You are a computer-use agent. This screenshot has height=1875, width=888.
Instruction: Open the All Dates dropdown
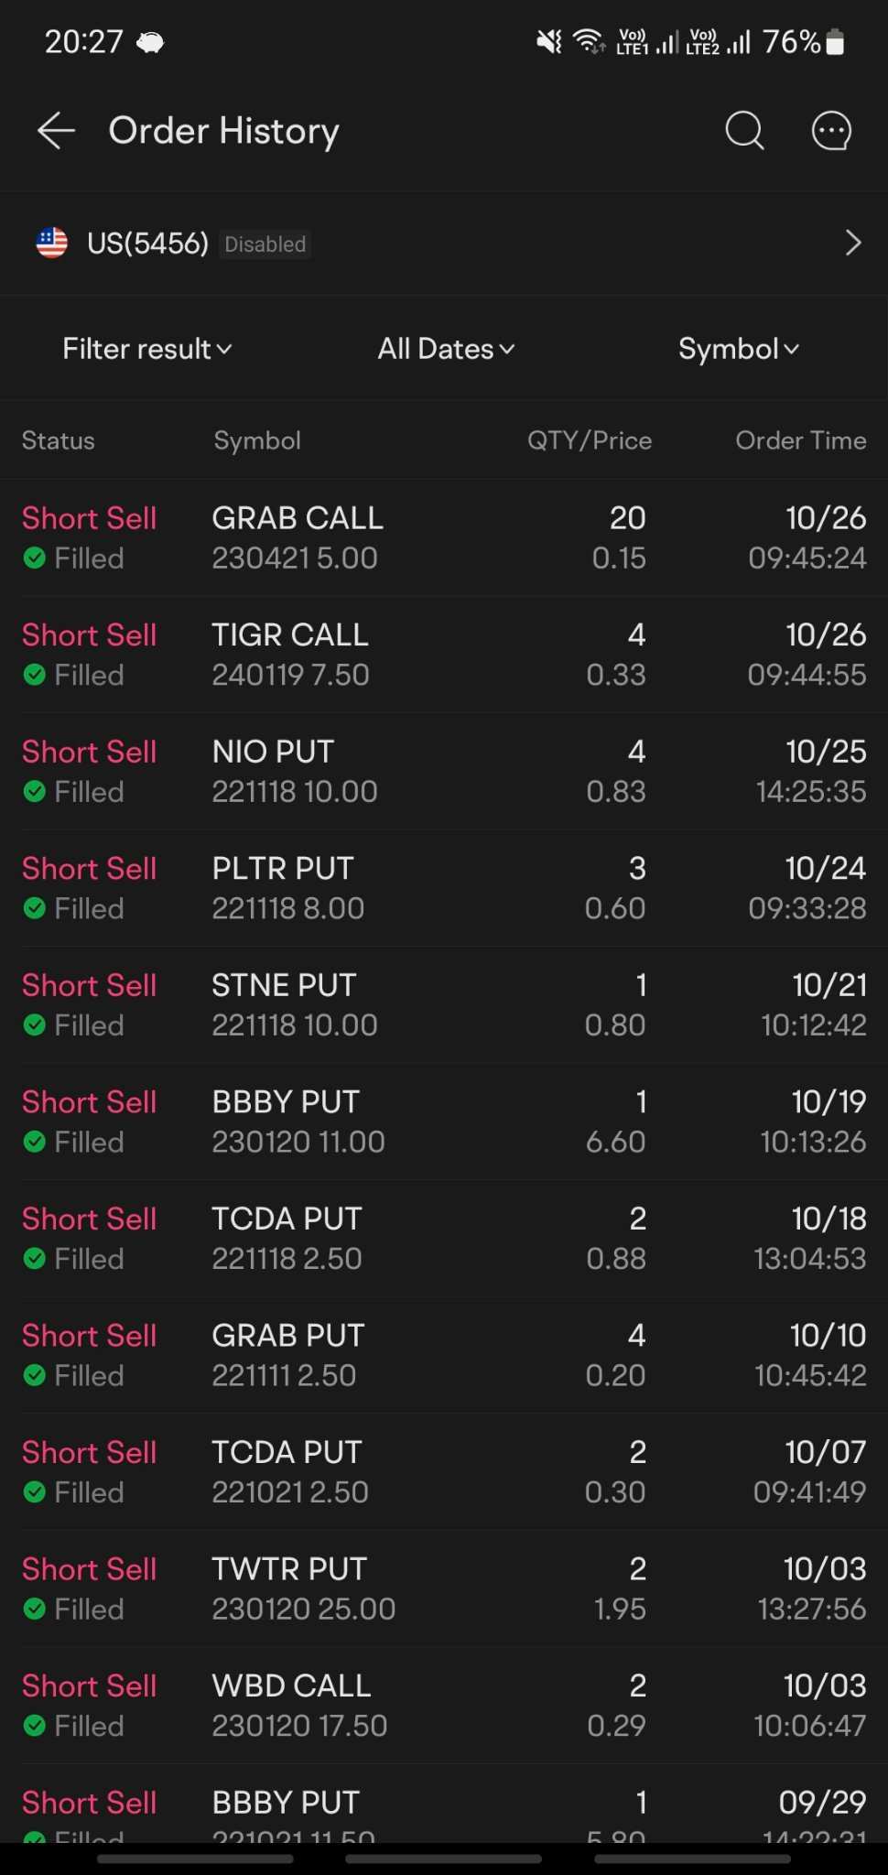tap(446, 349)
